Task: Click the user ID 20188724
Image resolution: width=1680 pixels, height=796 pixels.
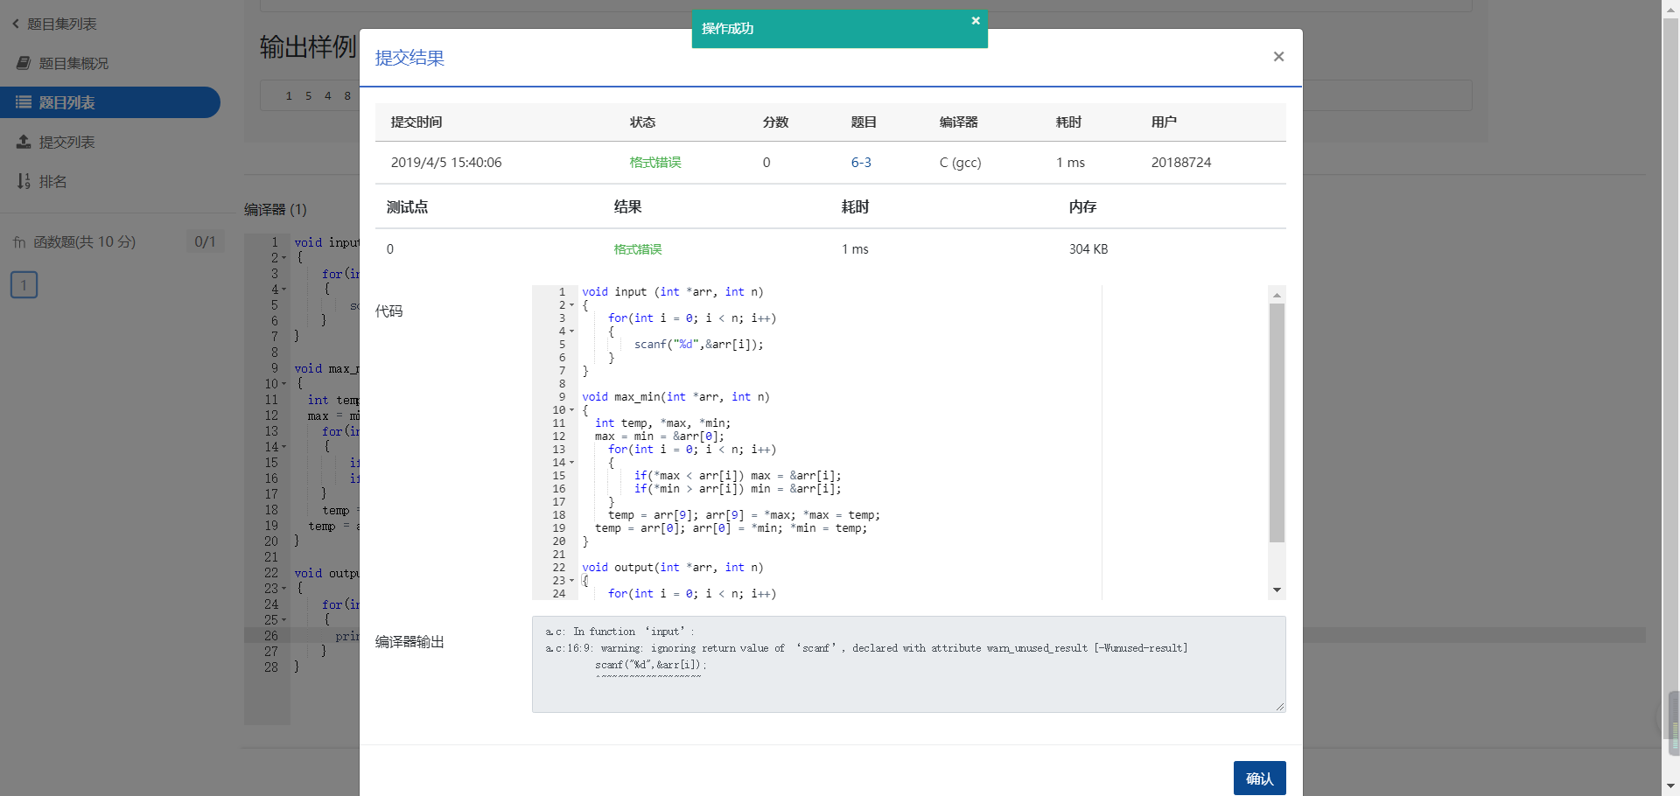Action: [x=1181, y=163]
